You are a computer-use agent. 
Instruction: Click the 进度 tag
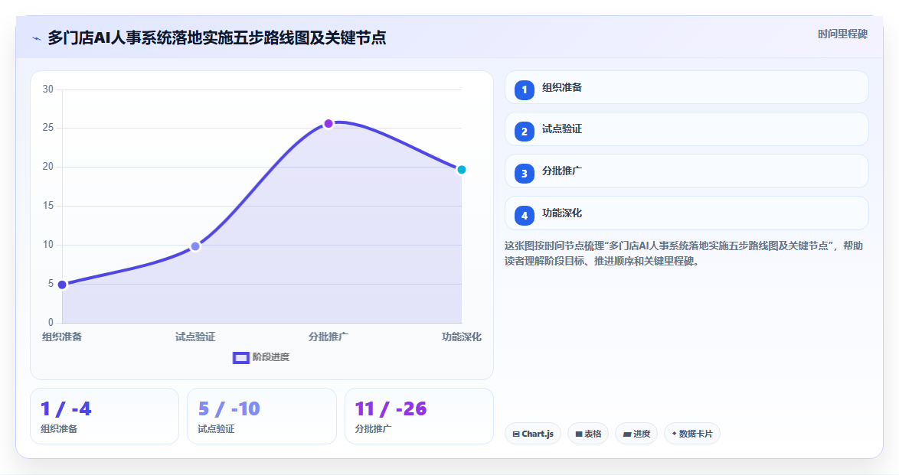636,434
